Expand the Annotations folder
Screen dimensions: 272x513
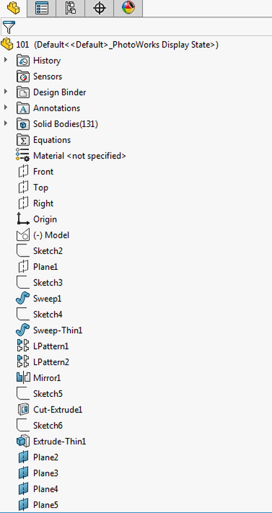click(5, 108)
